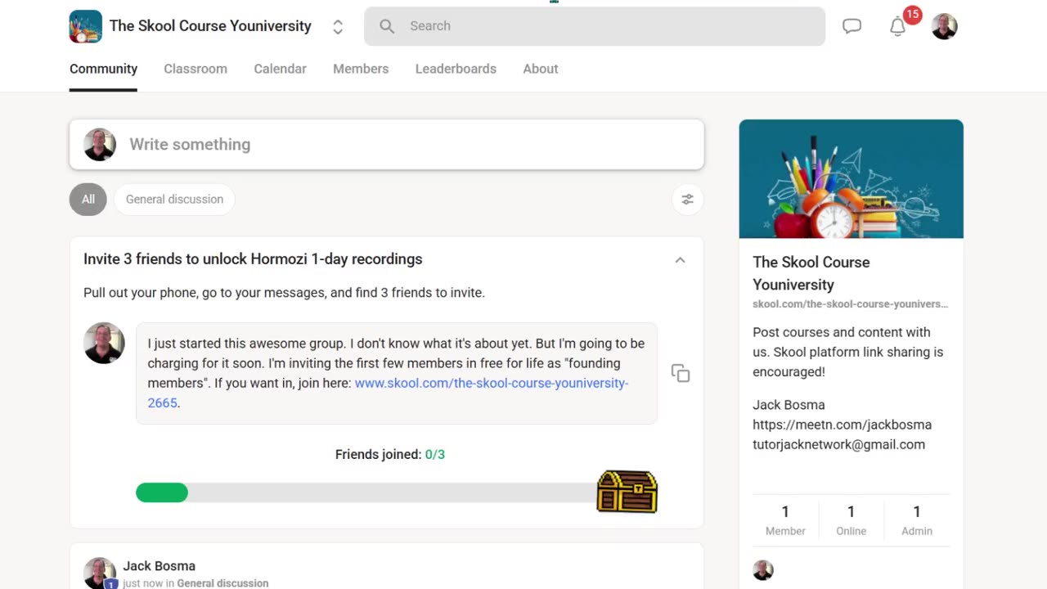Click the Write something post field

pos(387,145)
